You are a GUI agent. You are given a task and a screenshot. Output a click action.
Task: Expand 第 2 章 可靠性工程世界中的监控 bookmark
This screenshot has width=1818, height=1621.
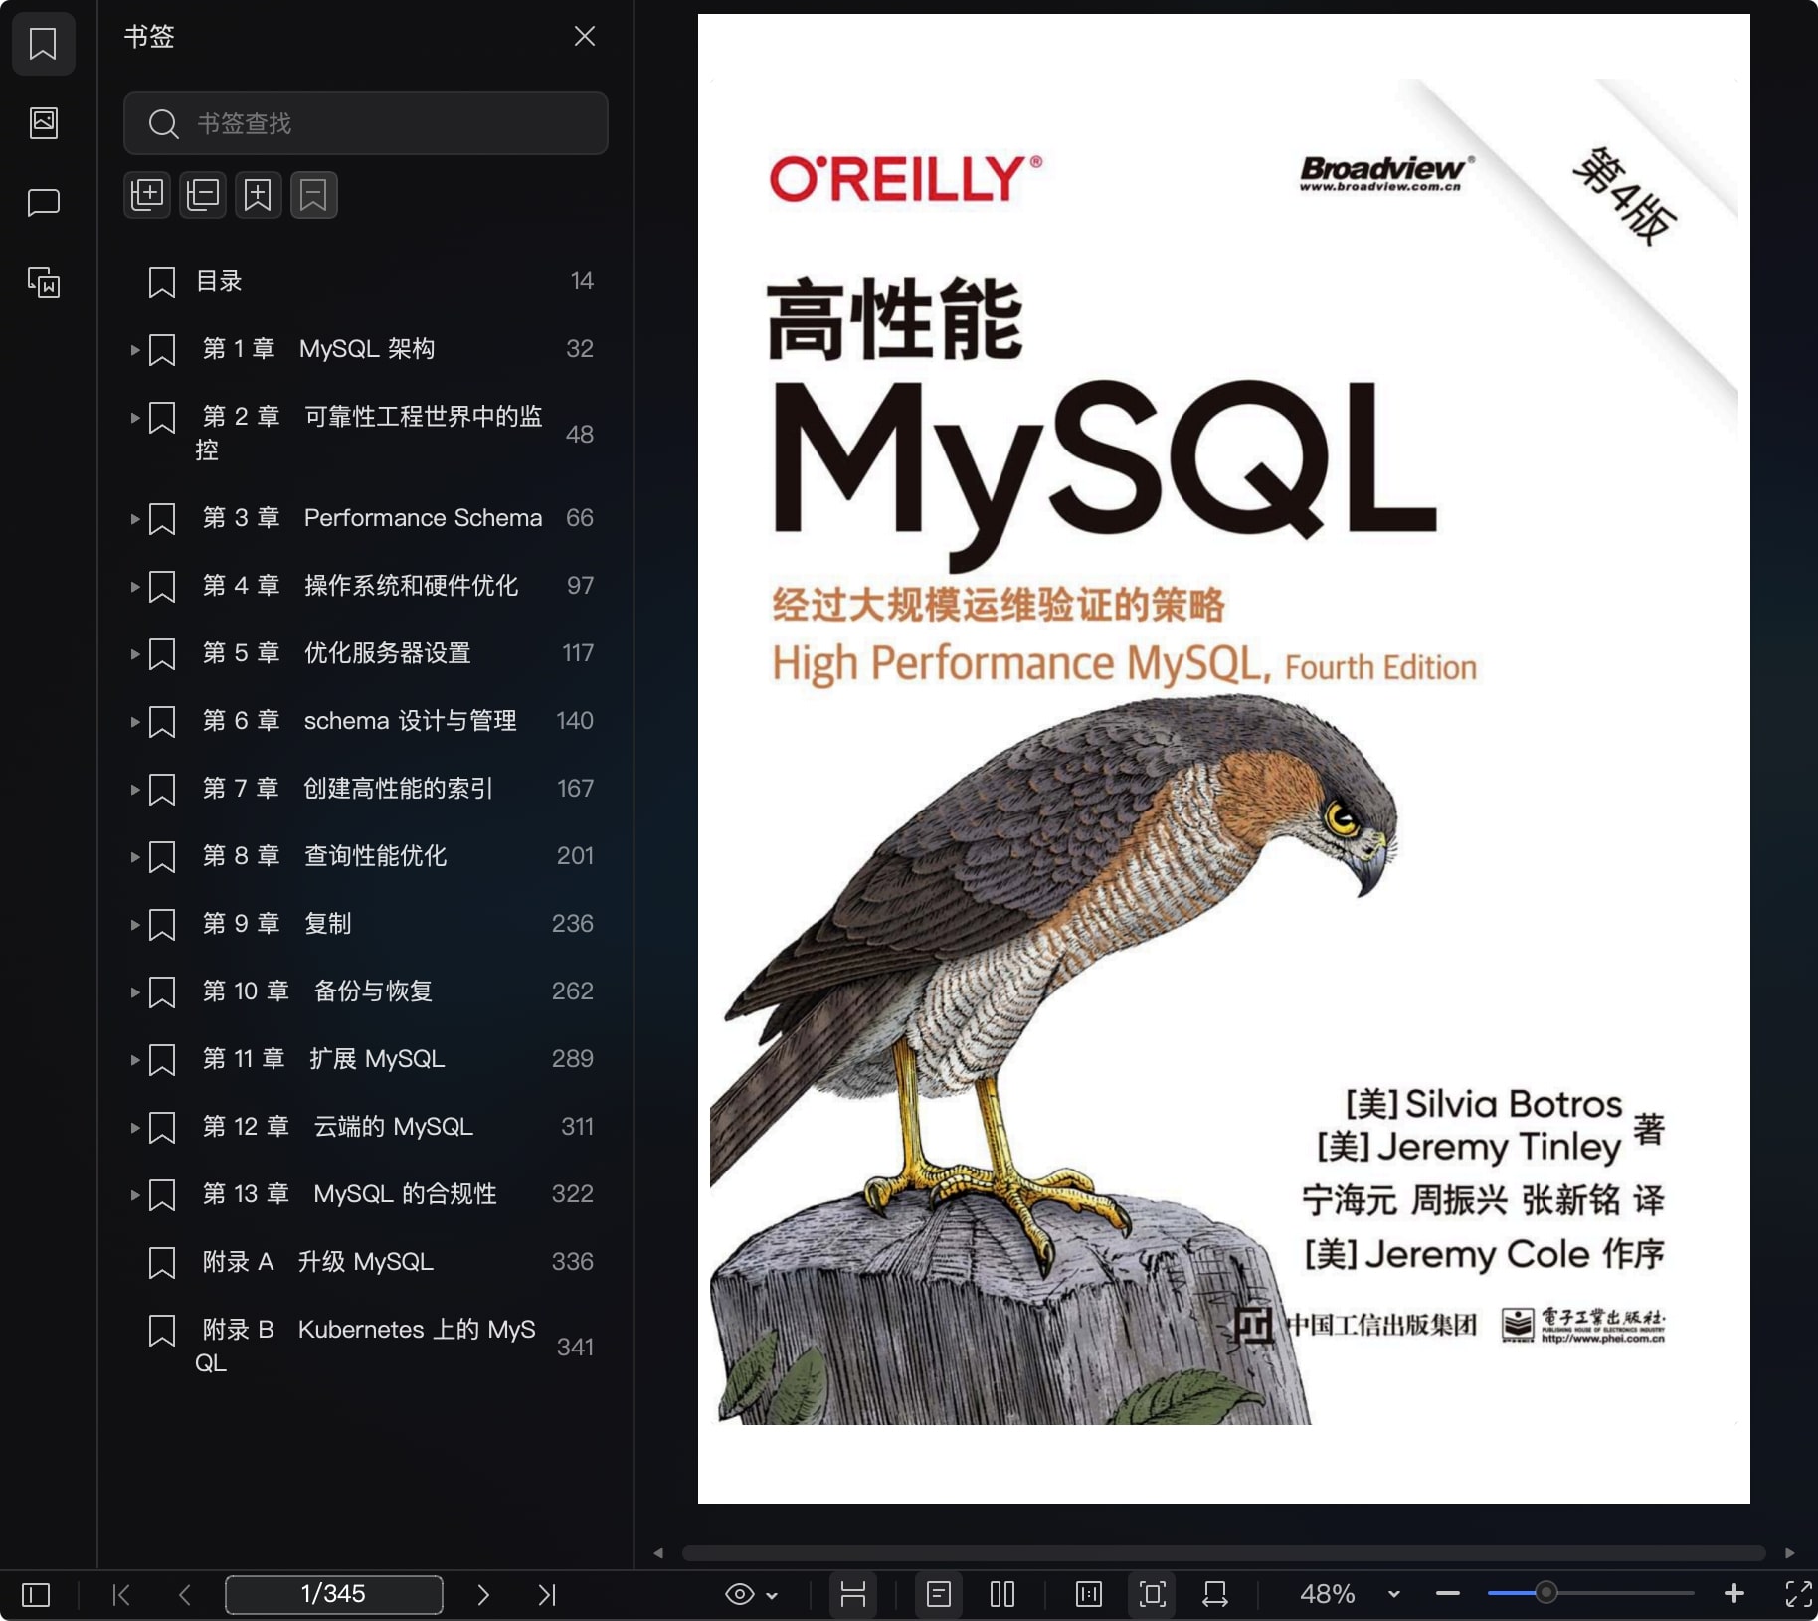tap(134, 417)
